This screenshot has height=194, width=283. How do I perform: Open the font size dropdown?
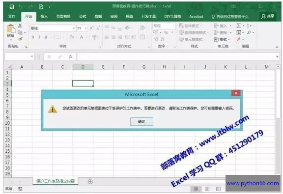85,28
